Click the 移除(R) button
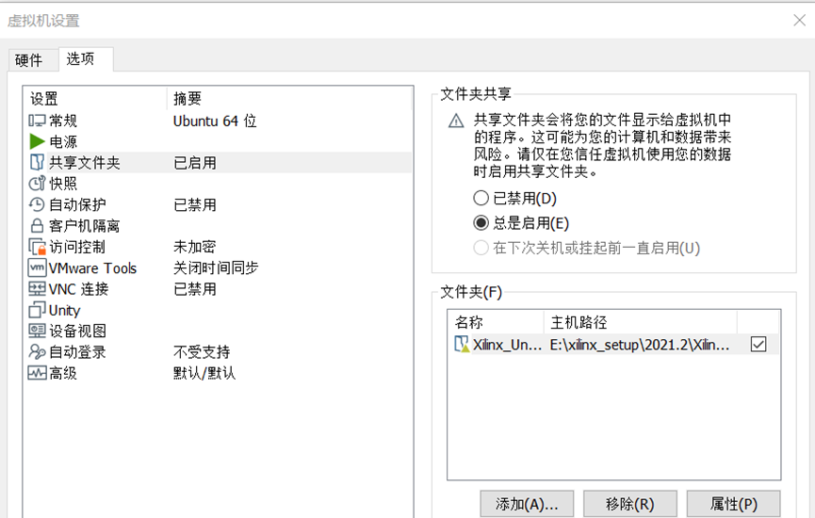815x518 pixels. 630,504
